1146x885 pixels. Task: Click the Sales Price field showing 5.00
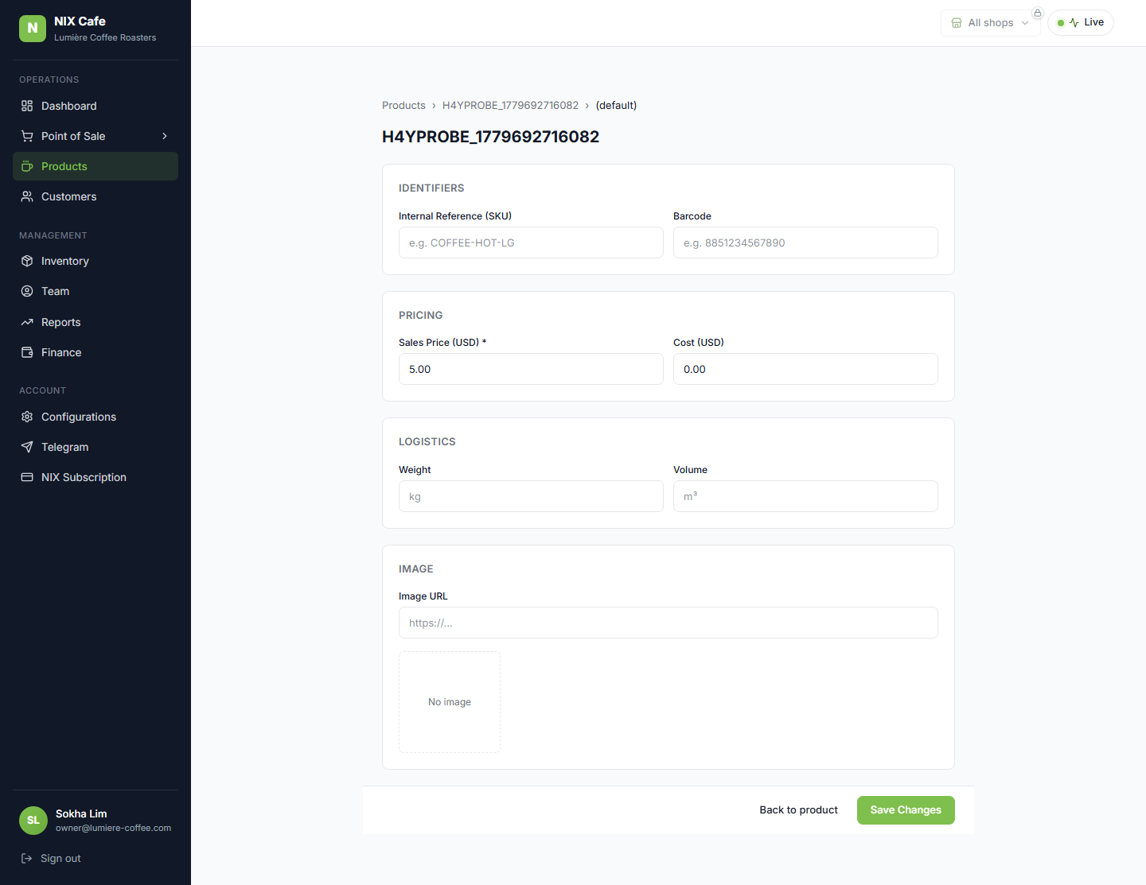click(531, 369)
